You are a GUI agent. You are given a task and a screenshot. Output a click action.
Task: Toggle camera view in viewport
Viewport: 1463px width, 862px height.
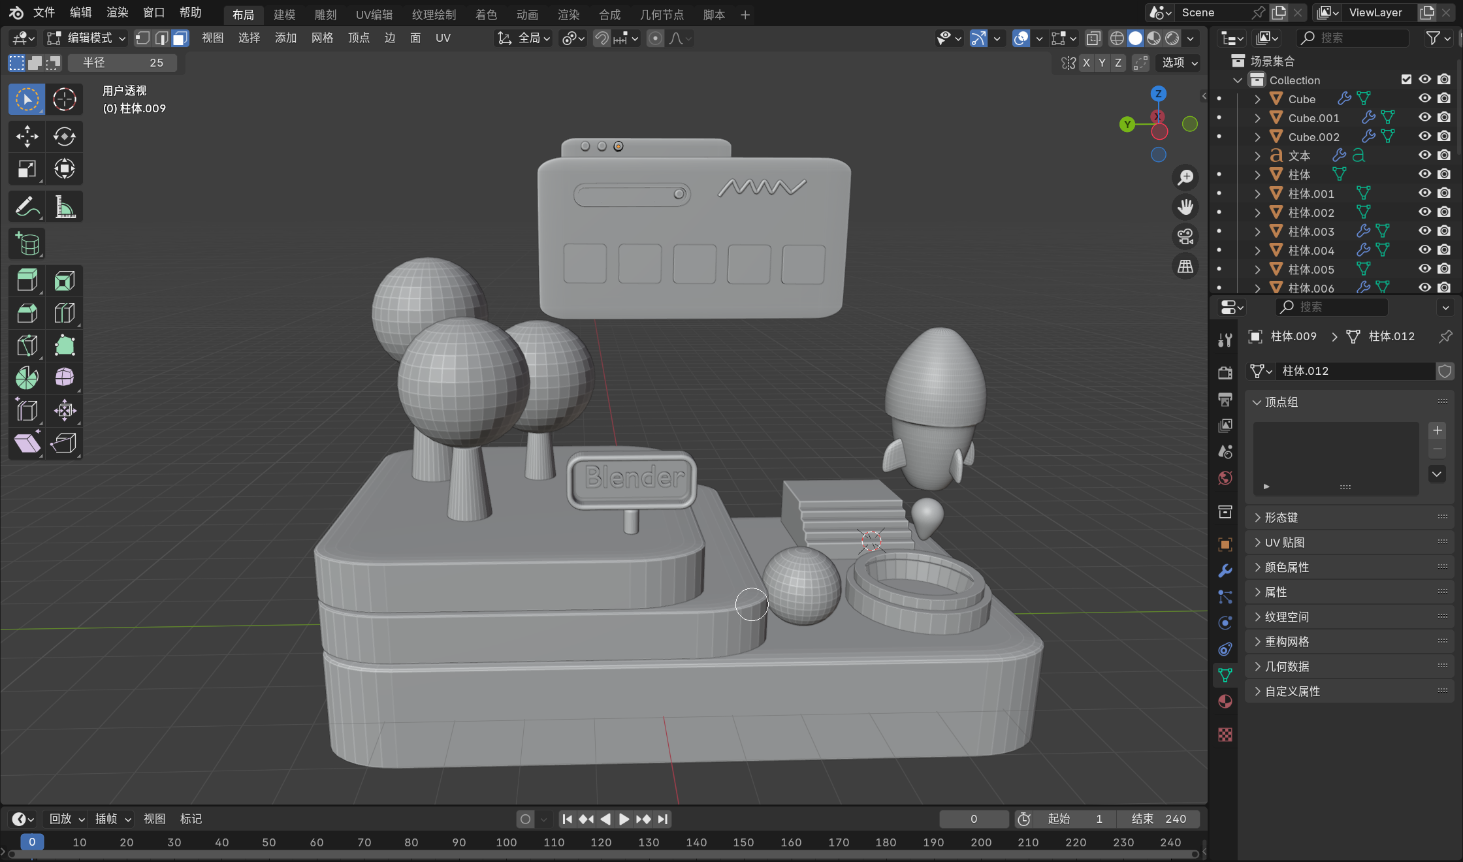click(x=1185, y=236)
